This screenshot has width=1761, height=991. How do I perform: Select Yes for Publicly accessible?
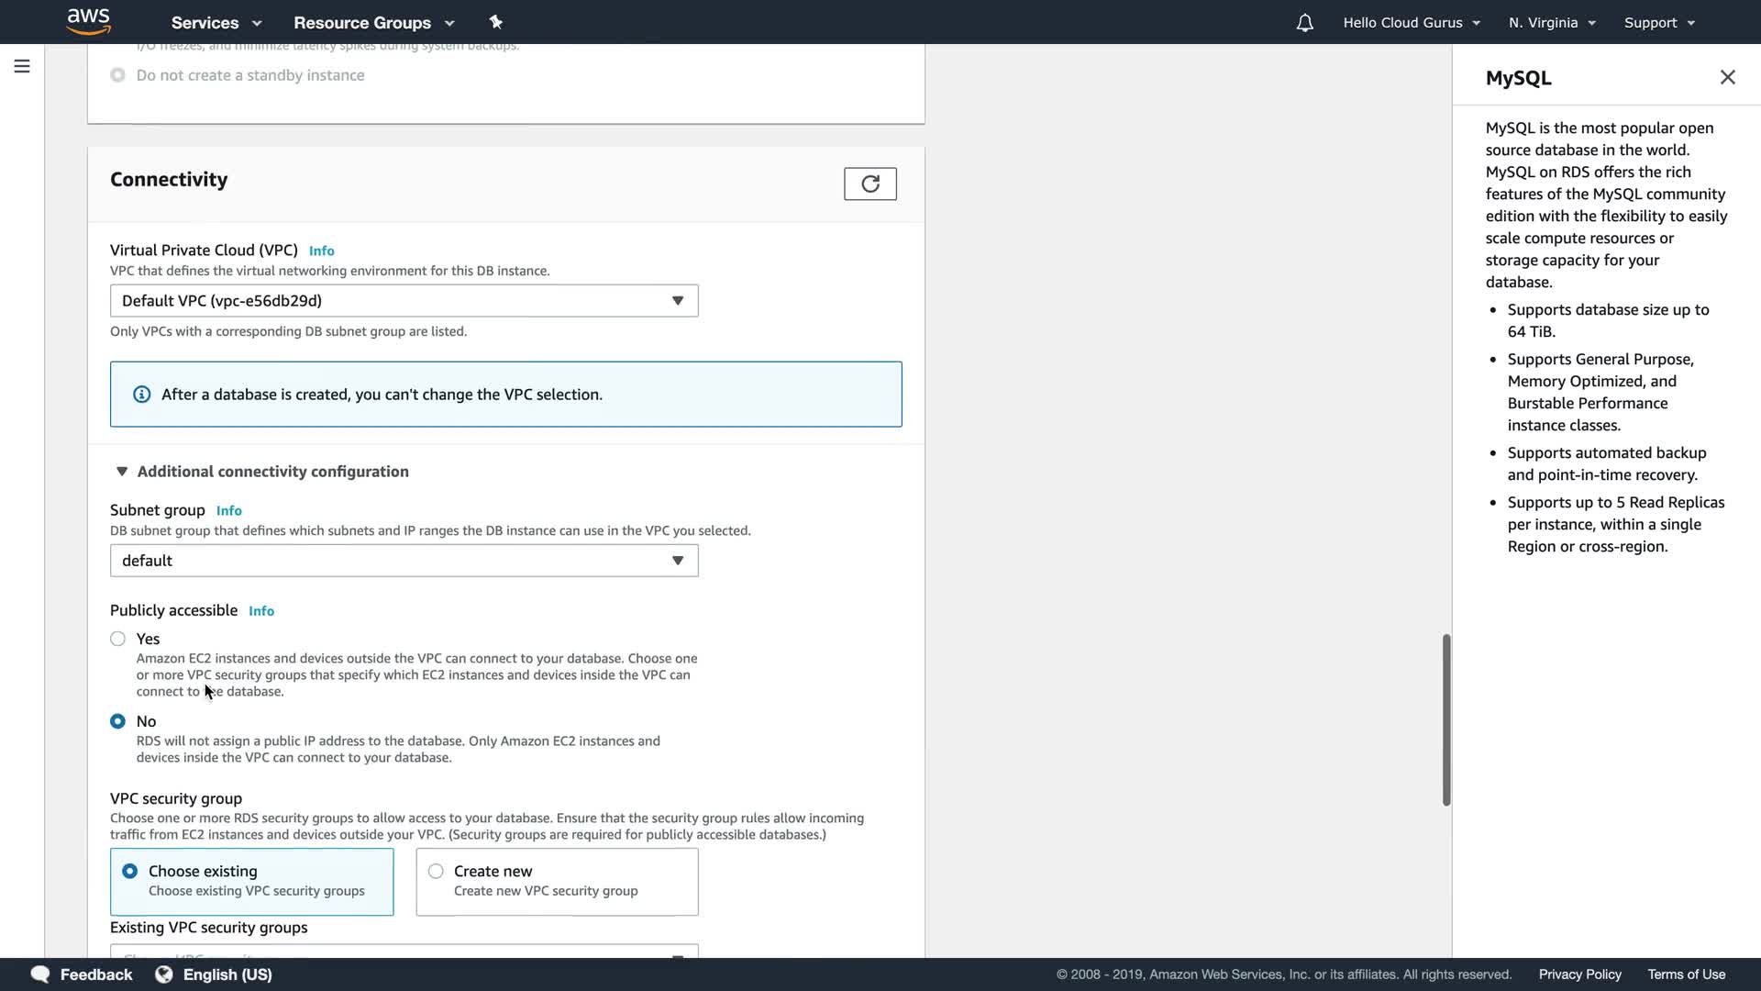click(x=118, y=639)
